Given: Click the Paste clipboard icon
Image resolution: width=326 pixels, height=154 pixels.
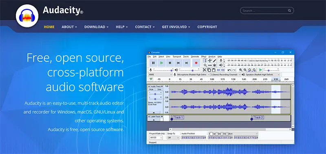Looking at the screenshot, I should [x=214, y=70].
